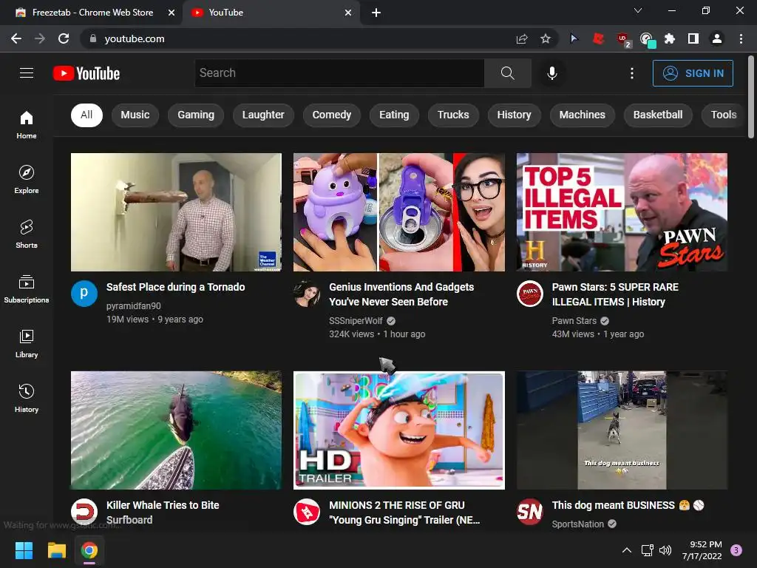Select the Basketball filter chip

click(x=657, y=115)
